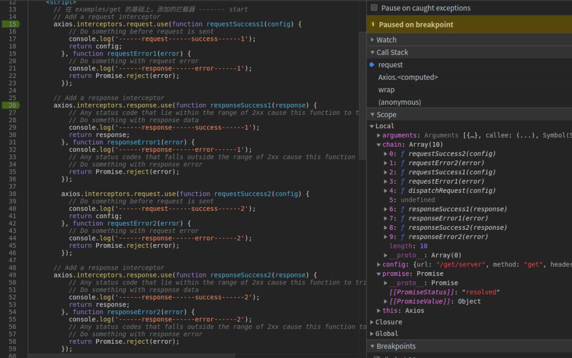The width and height of the screenshot is (572, 358).
Task: Click the function icon for dispatchRequest(config)
Action: point(403,191)
